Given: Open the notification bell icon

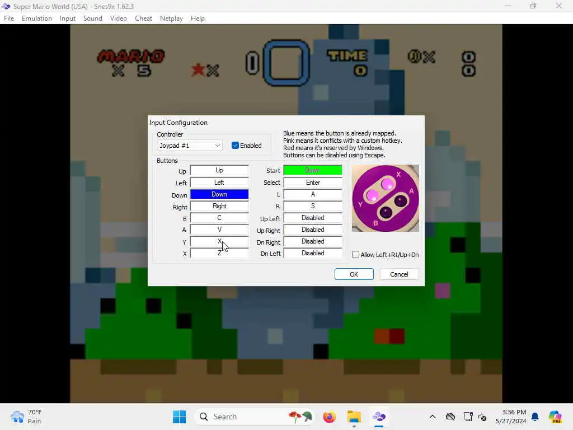Looking at the screenshot, I should (535, 417).
